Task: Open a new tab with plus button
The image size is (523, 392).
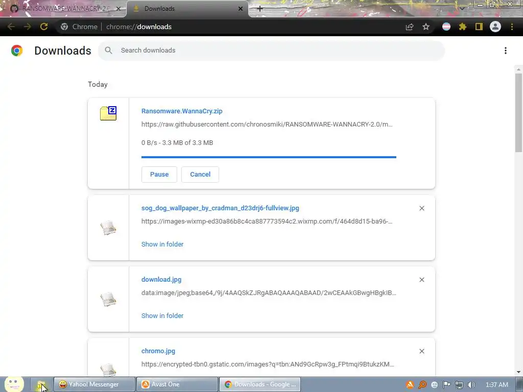Action: [260, 9]
